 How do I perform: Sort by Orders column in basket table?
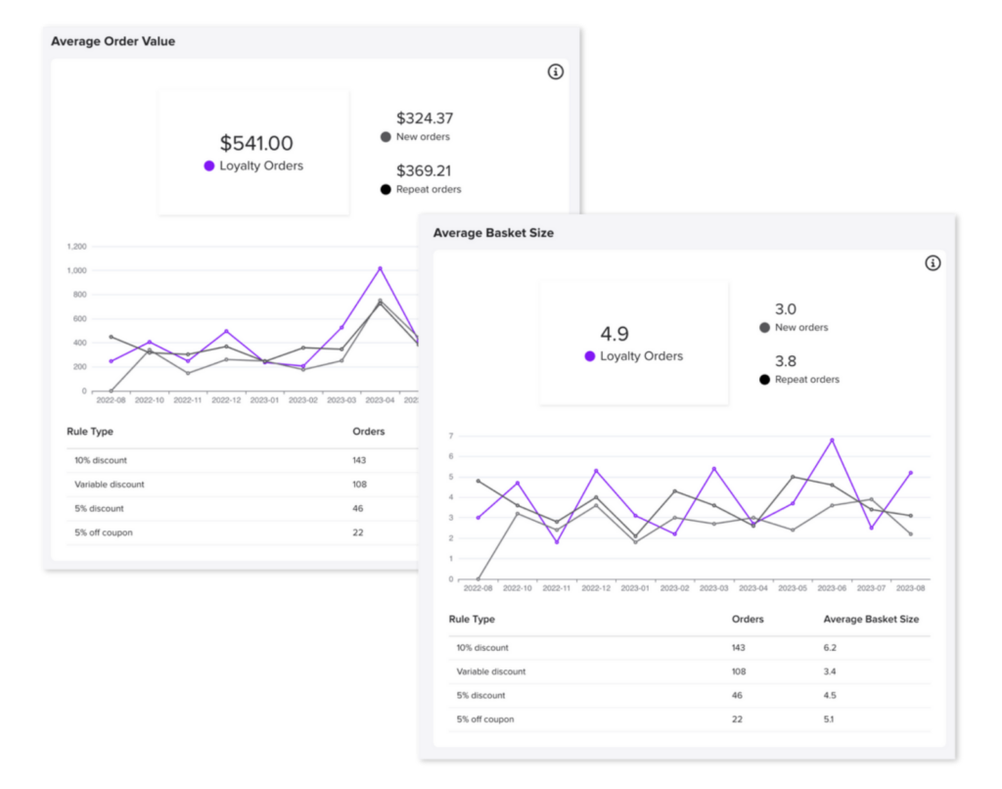pos(748,620)
